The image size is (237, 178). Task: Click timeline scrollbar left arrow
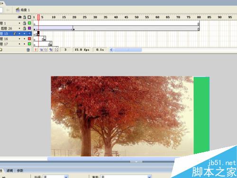111,50
